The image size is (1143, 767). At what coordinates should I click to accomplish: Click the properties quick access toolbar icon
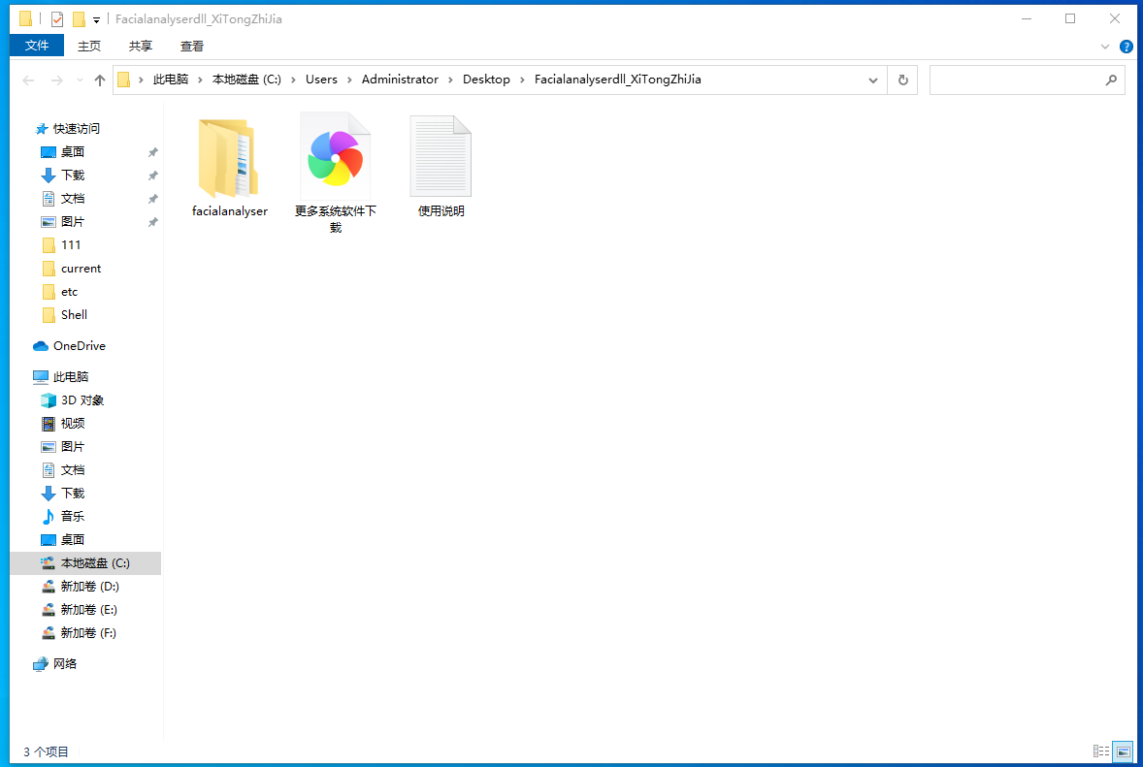(57, 19)
